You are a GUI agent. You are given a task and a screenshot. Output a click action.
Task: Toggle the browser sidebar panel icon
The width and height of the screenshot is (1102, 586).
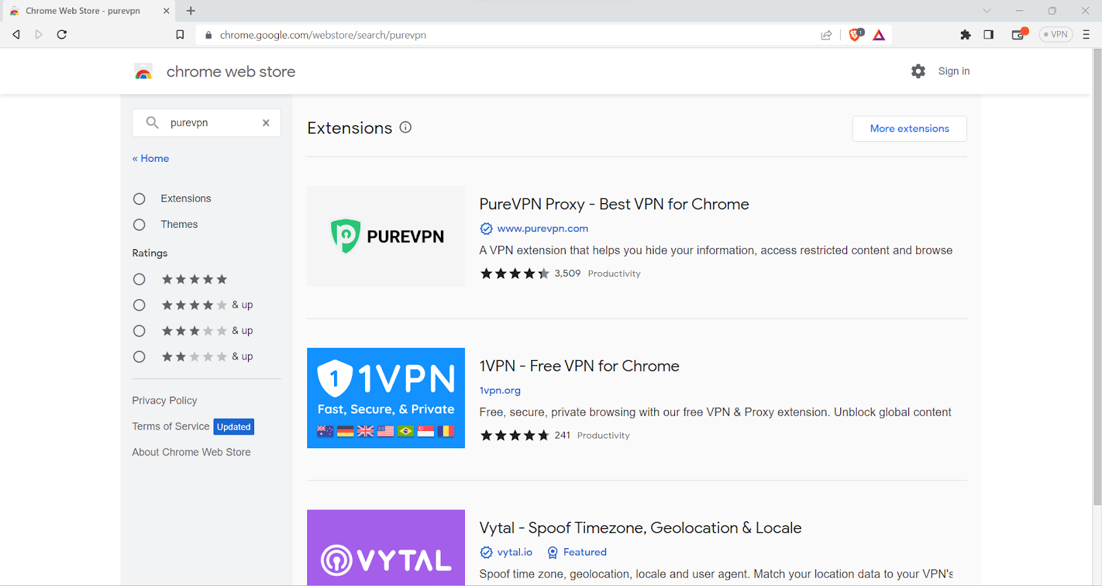click(x=988, y=34)
